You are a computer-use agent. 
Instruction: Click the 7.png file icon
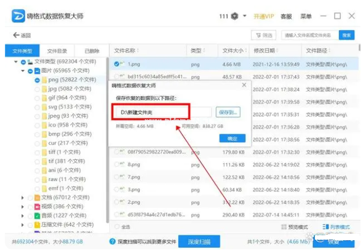click(x=123, y=177)
